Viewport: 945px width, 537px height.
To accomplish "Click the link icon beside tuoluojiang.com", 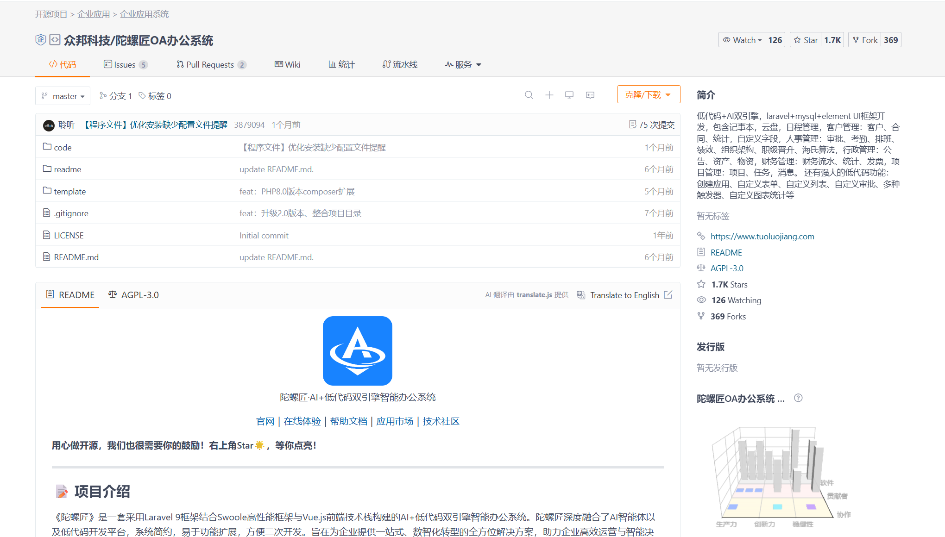I will 700,236.
